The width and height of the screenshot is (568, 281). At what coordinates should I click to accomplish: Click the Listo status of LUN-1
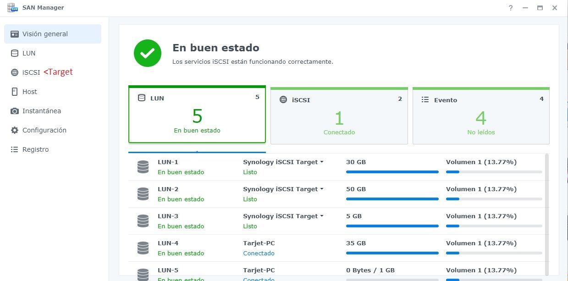(250, 172)
